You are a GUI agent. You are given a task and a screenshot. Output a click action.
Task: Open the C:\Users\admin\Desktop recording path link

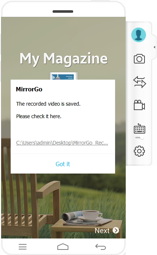(x=62, y=143)
